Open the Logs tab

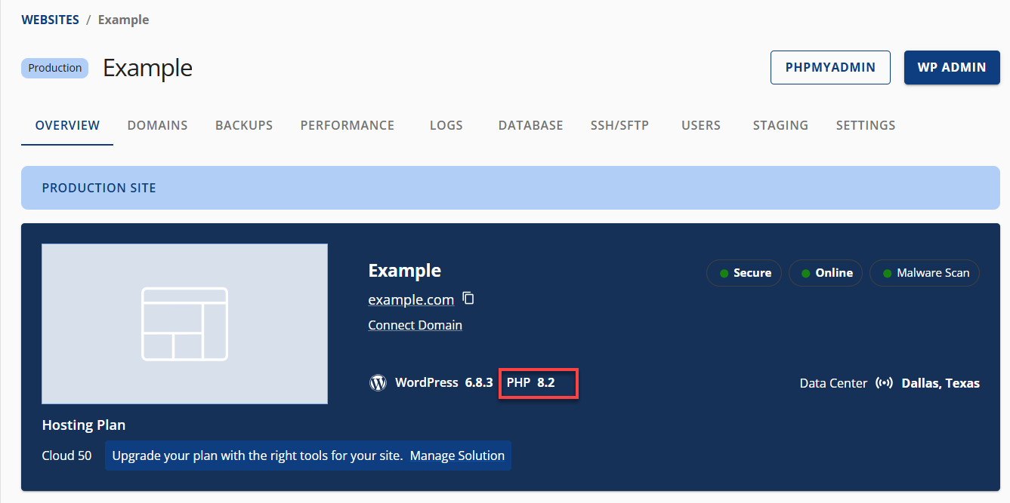[x=446, y=125]
